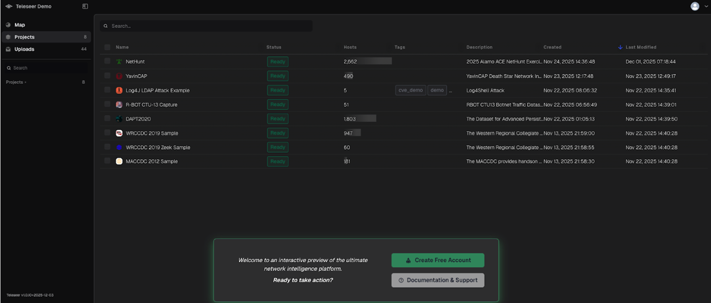Open WRCCDC 2019 Zeek Sample project
The width and height of the screenshot is (711, 303).
pos(158,147)
